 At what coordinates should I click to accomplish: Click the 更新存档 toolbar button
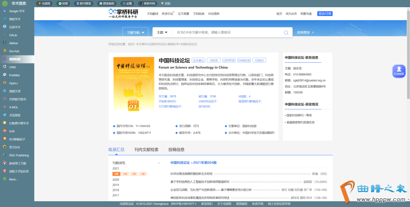(149, 3)
